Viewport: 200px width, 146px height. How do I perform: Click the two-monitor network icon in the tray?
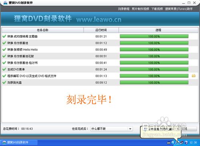point(182,143)
